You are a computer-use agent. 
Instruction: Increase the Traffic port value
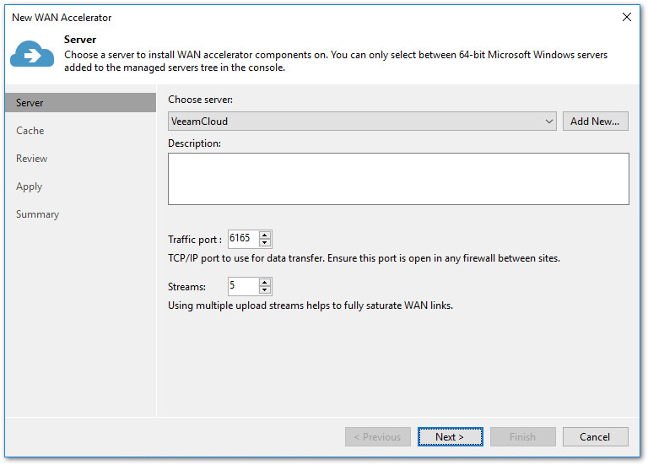[x=265, y=235]
